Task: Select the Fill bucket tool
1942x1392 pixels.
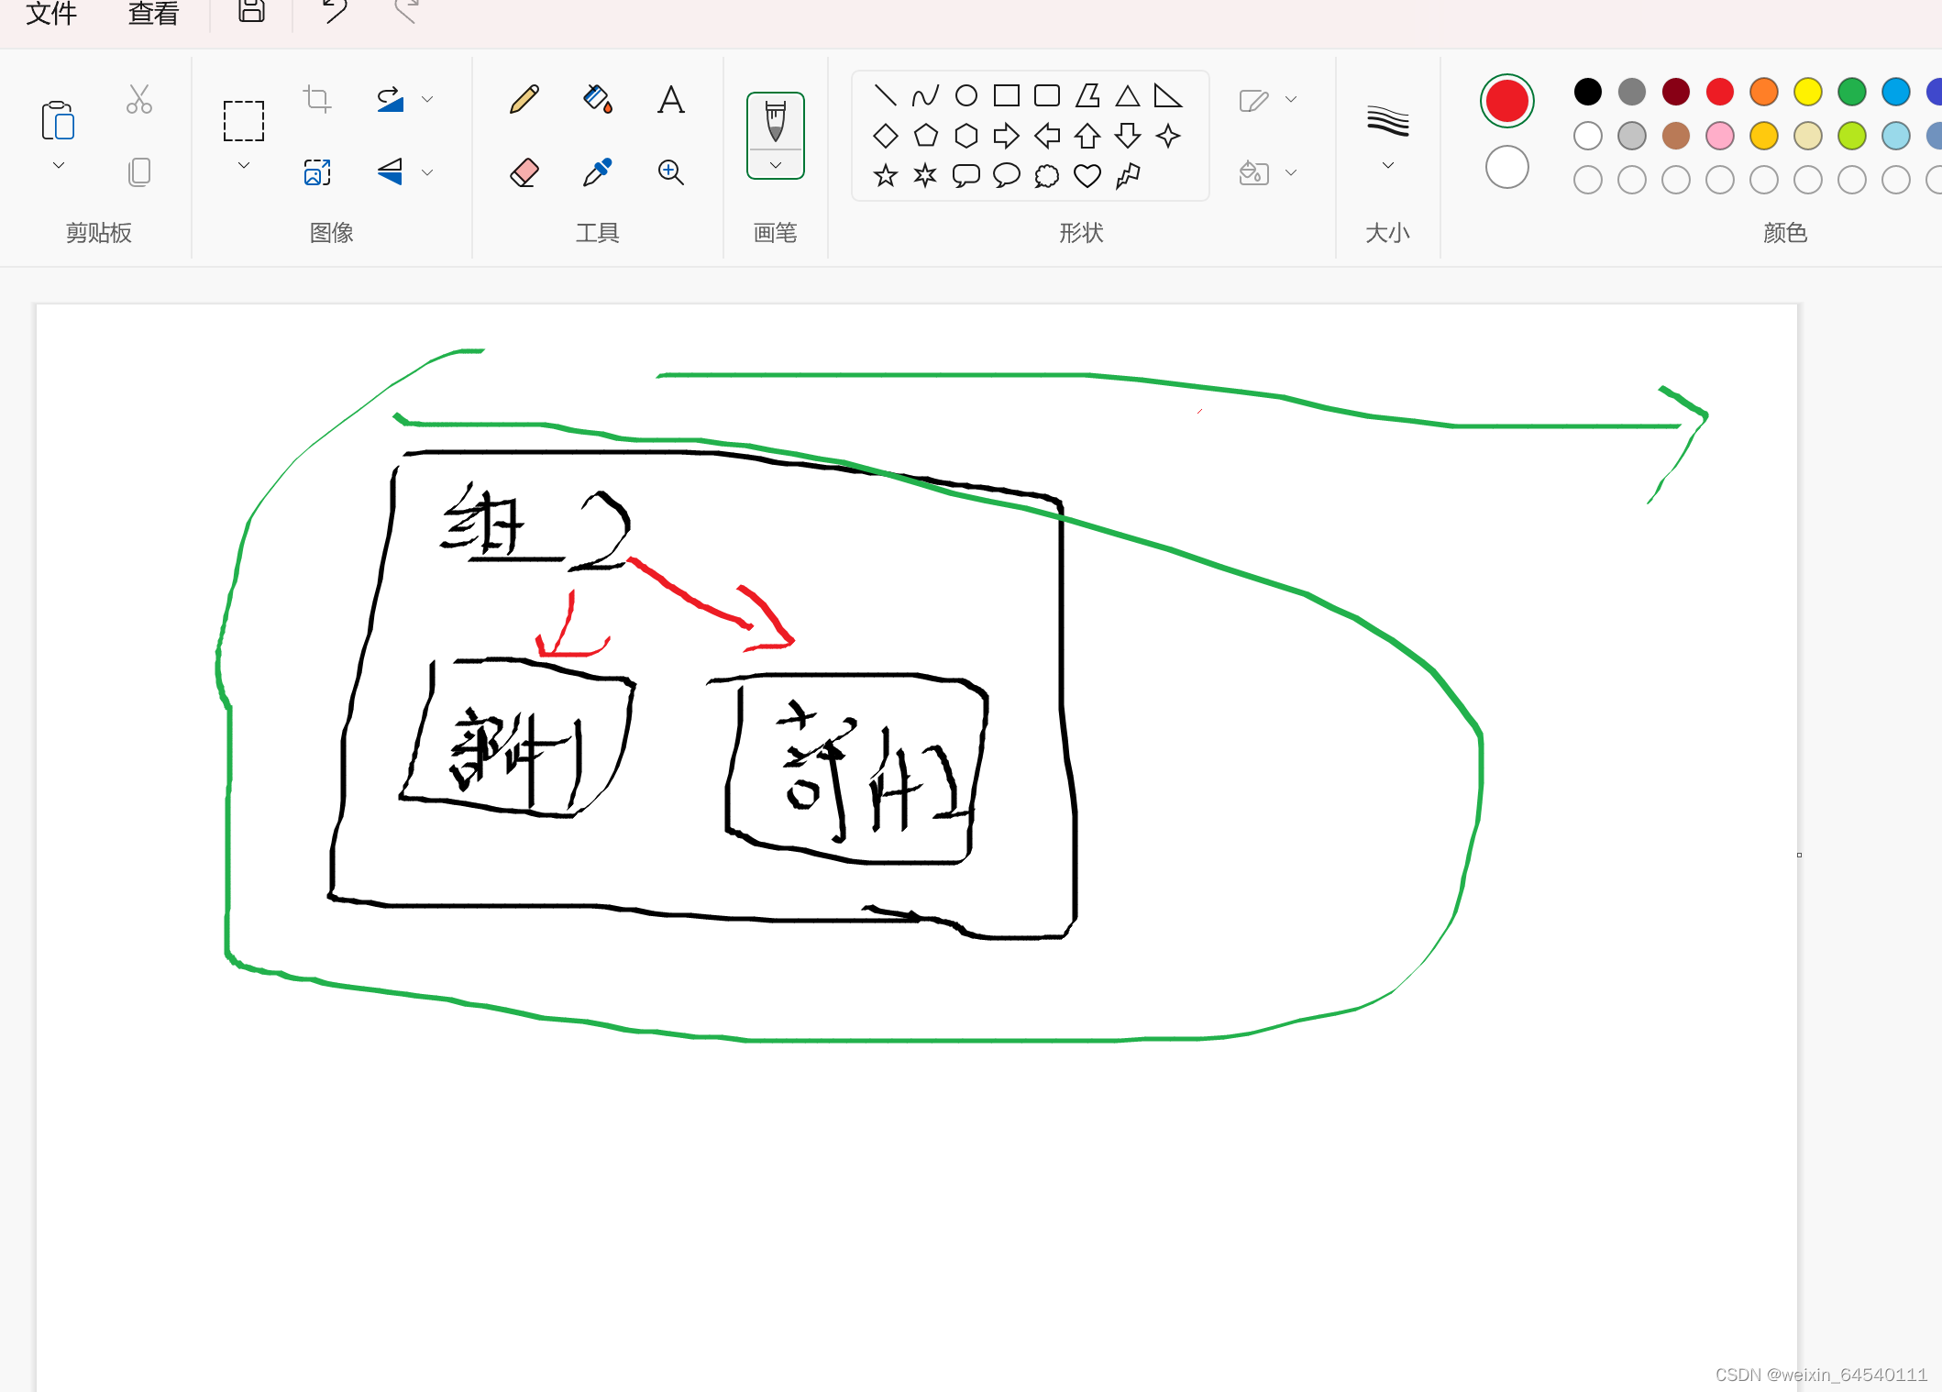Action: (597, 99)
